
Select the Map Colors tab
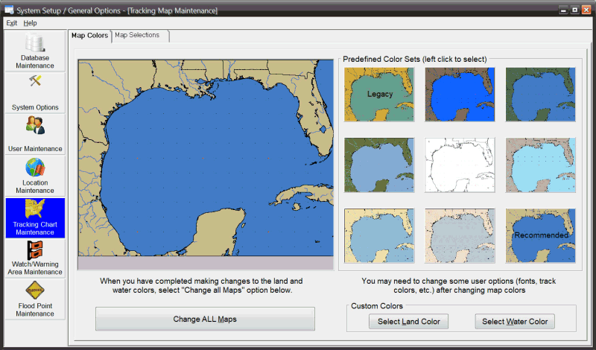[x=89, y=36]
